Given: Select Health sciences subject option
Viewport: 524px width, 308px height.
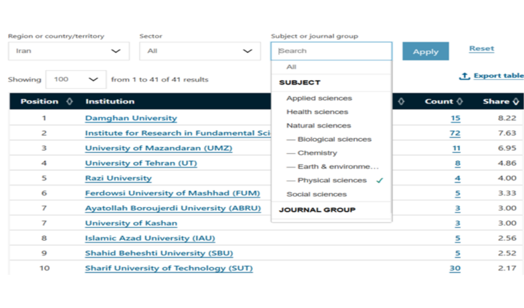Looking at the screenshot, I should point(317,112).
